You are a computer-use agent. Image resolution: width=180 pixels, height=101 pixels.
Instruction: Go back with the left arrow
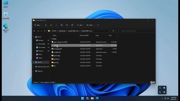[34, 31]
